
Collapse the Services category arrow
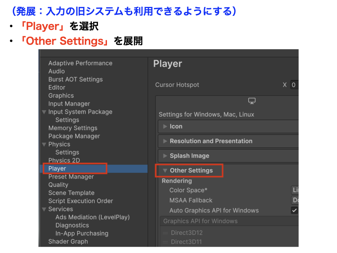tap(44, 209)
